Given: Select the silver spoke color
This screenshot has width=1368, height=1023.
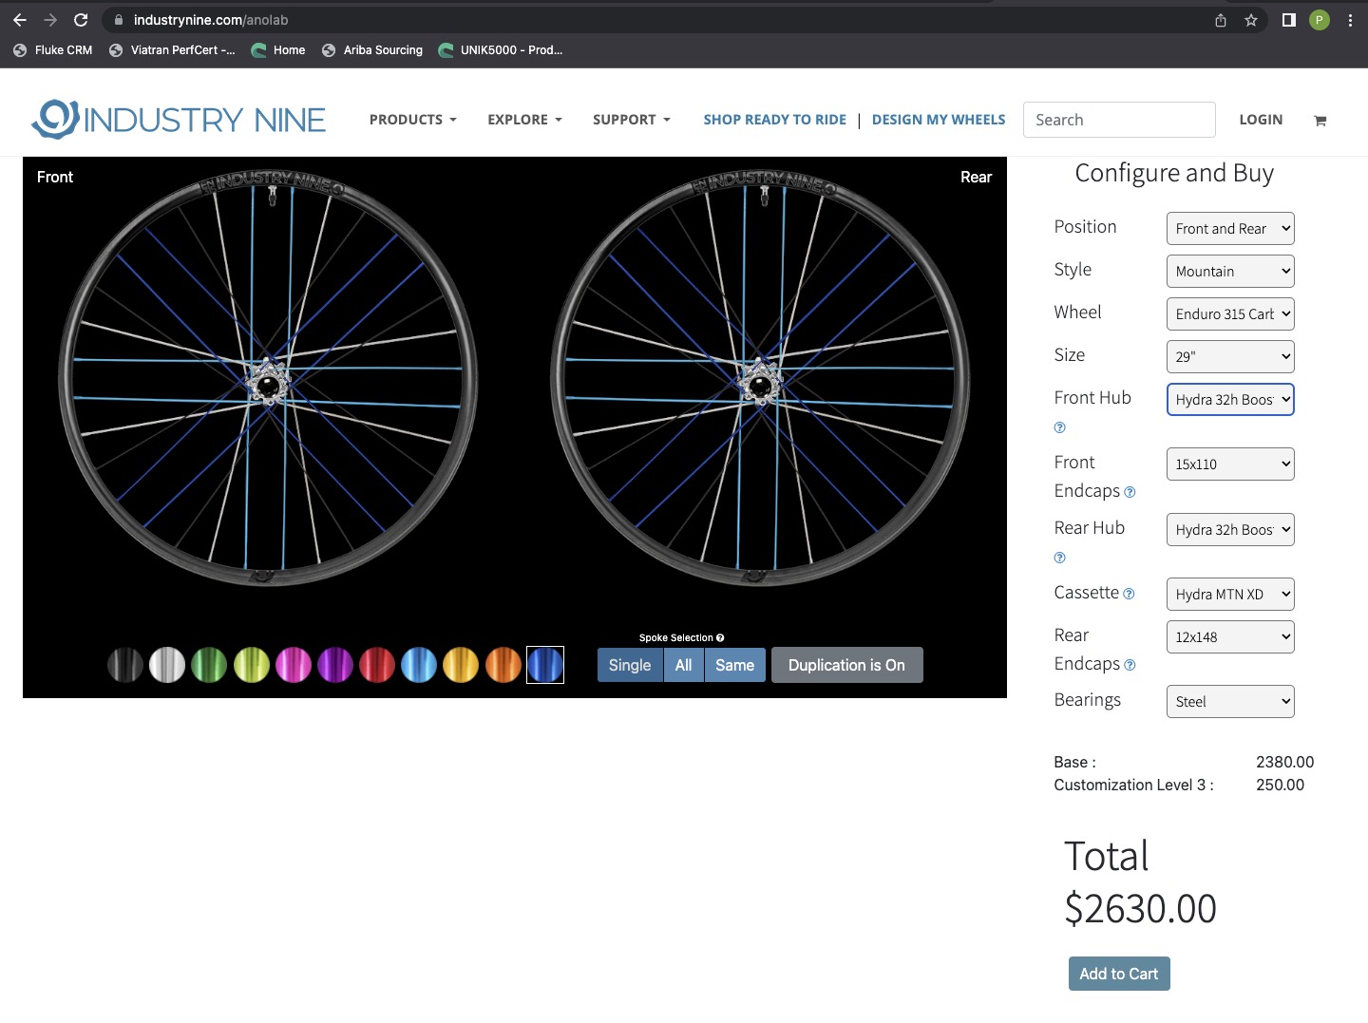Looking at the screenshot, I should tap(167, 665).
